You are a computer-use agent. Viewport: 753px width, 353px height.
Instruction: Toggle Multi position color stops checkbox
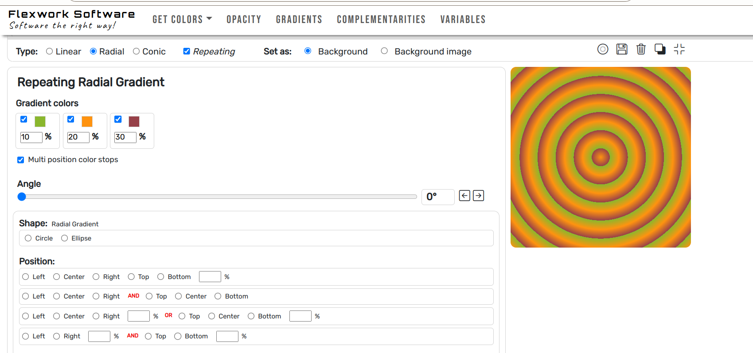click(x=20, y=160)
